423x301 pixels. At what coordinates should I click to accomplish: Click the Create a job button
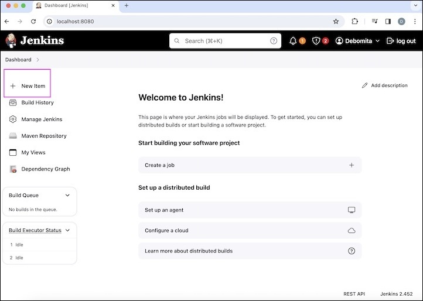[x=250, y=165]
